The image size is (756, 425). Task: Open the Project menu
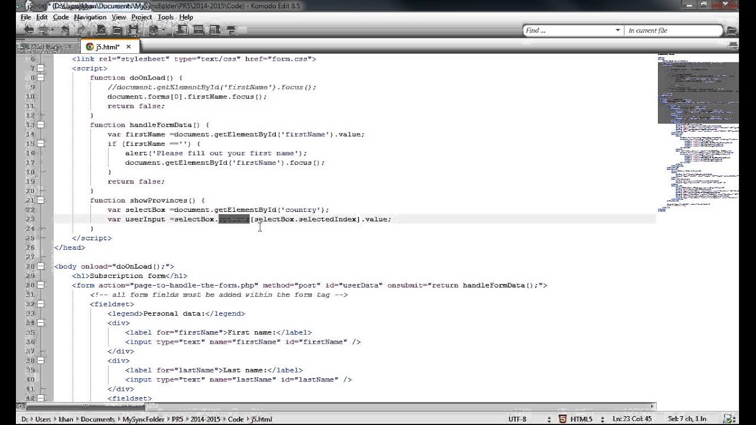click(x=142, y=17)
